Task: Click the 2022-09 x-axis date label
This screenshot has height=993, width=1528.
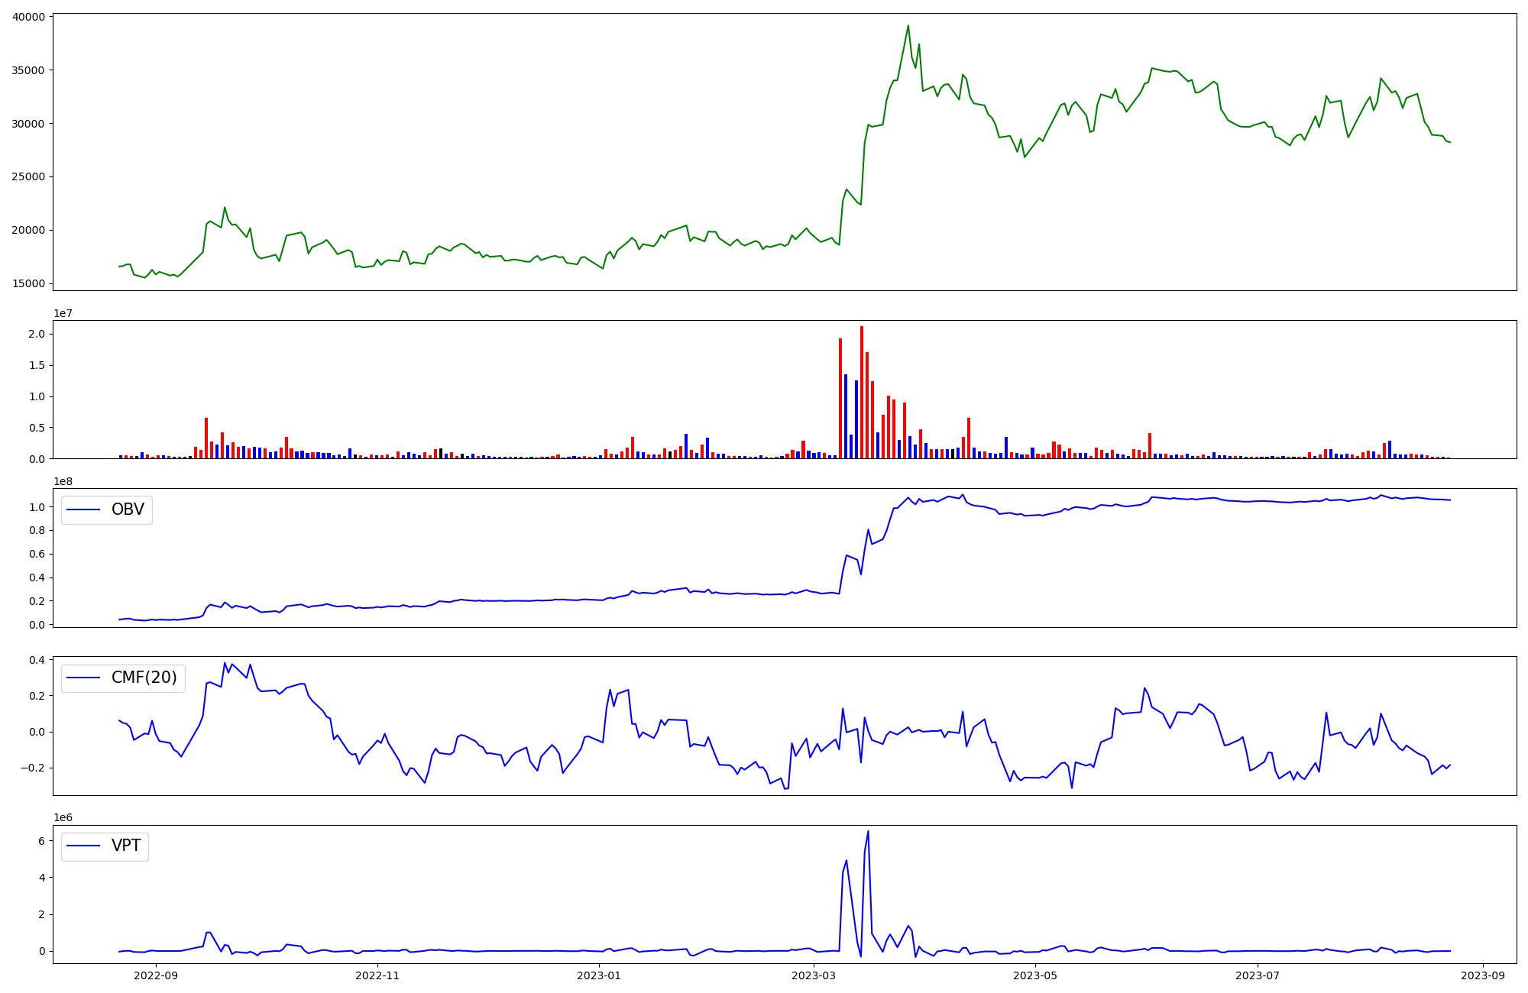Action: [156, 975]
